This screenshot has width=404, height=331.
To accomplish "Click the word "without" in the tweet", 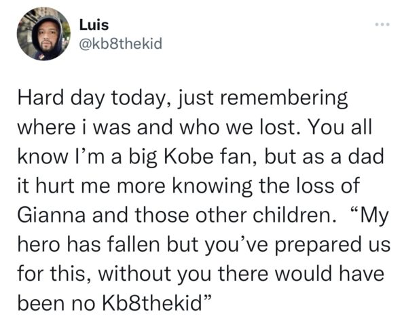I will (134, 273).
